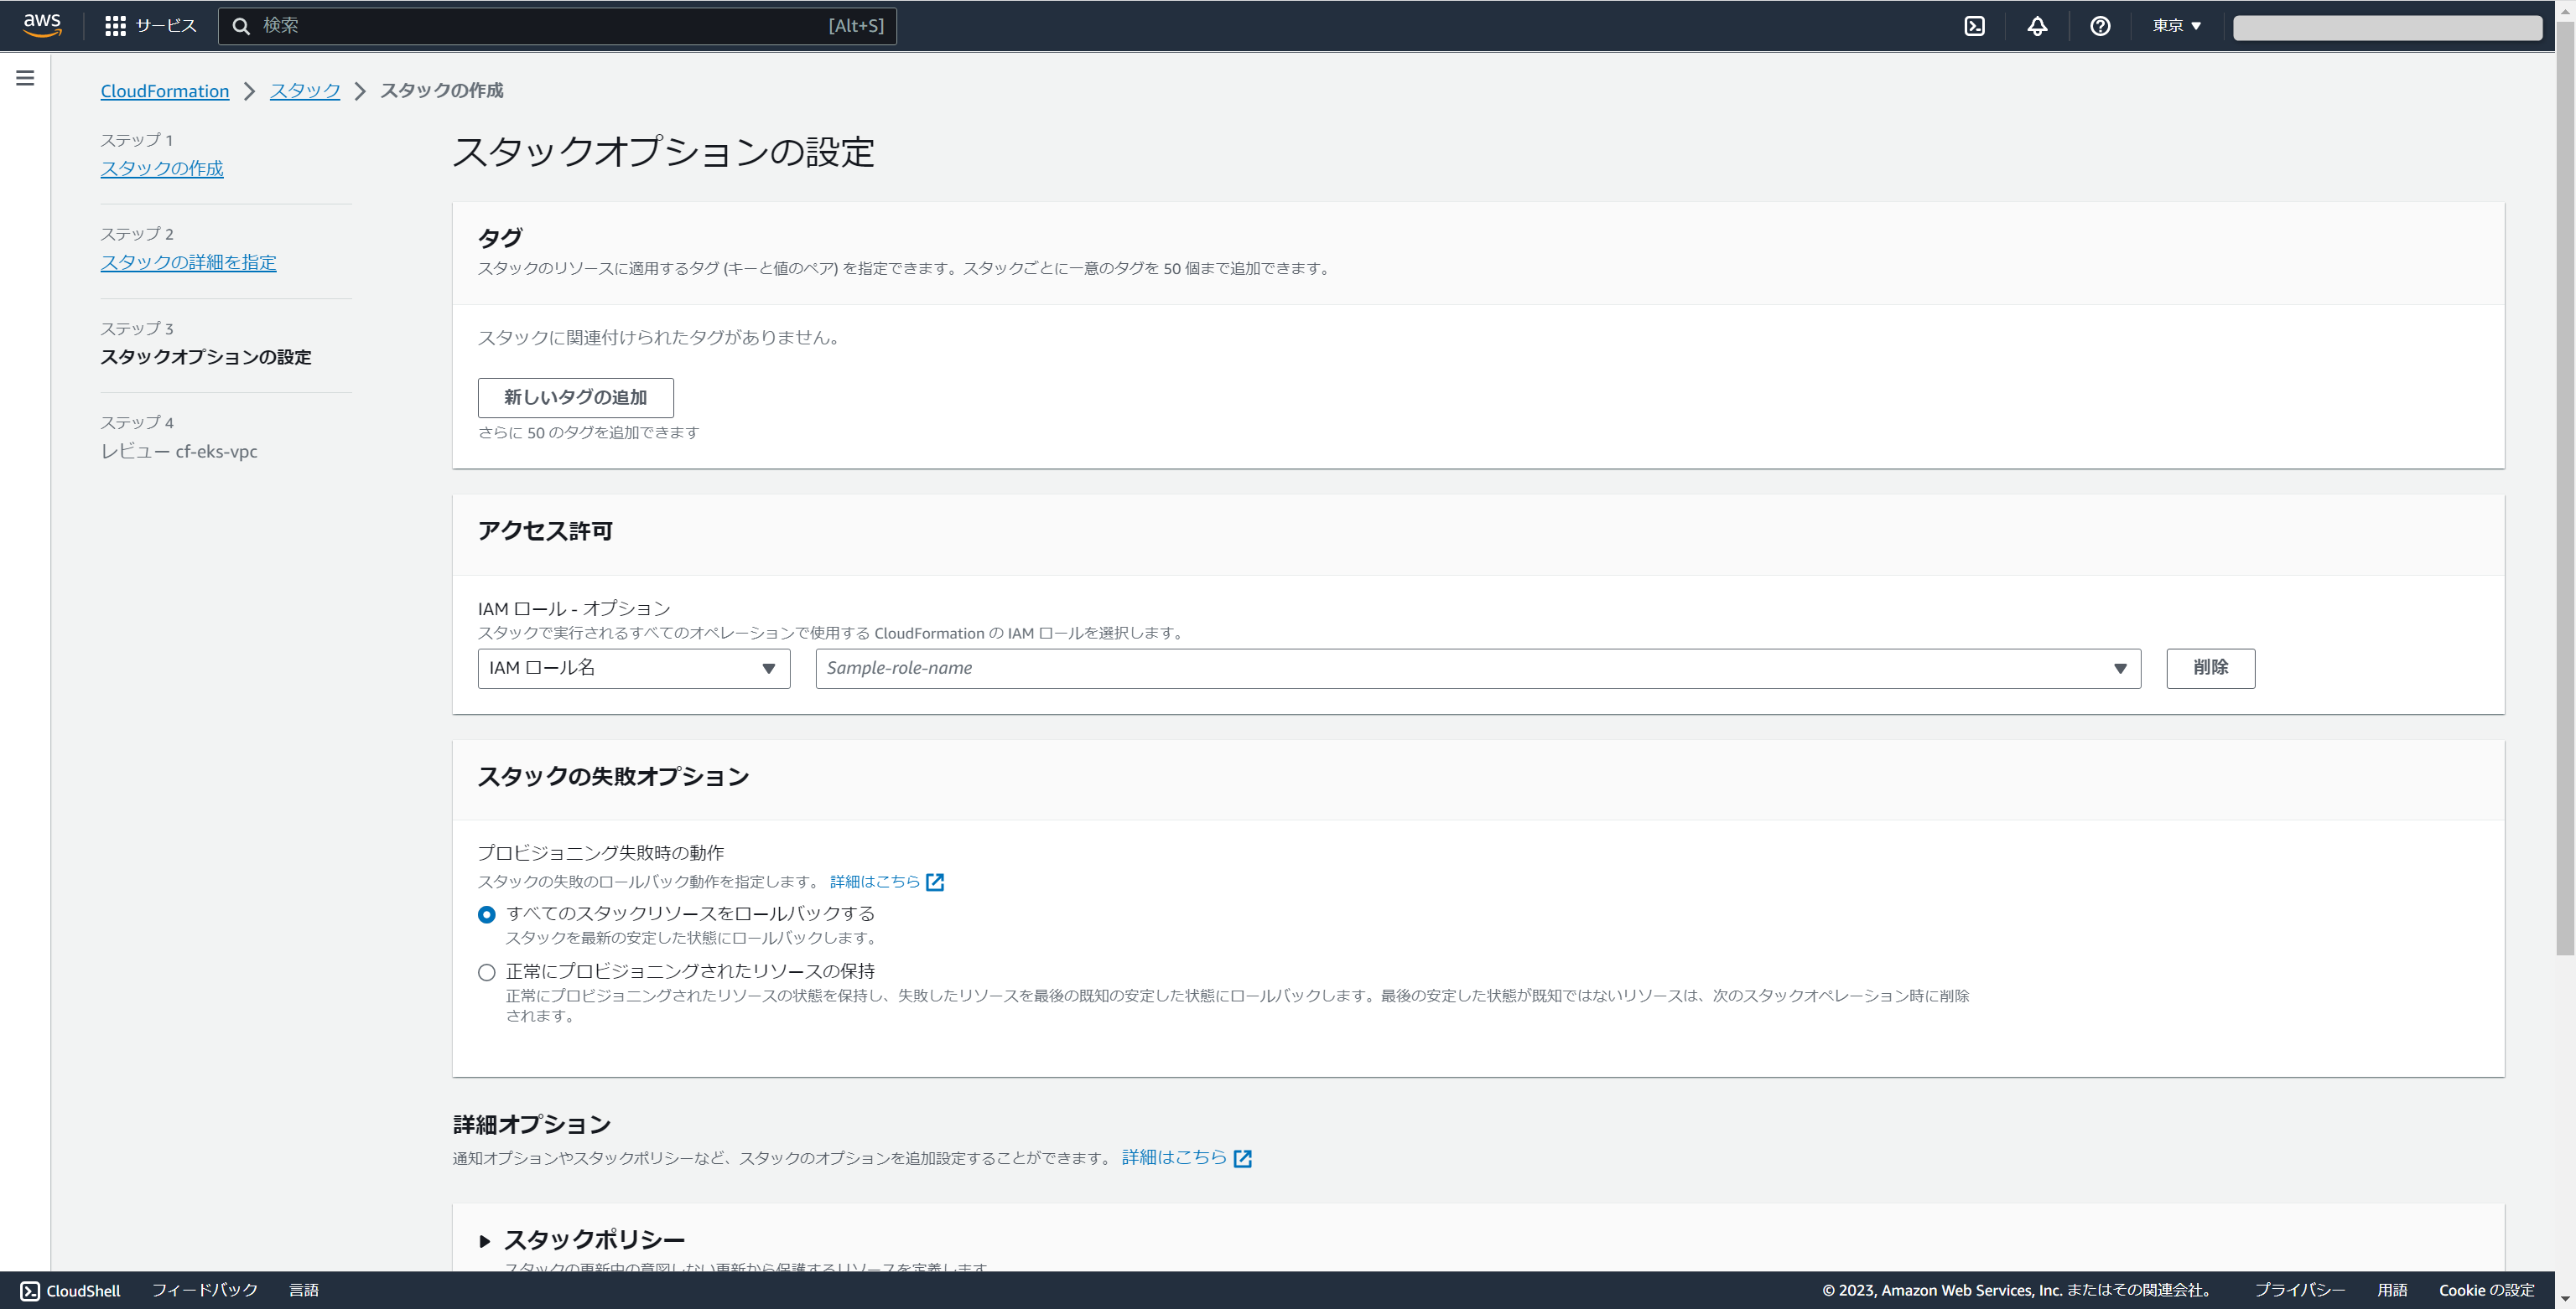The image size is (2576, 1309).
Task: Open the help question mark icon
Action: [2100, 26]
